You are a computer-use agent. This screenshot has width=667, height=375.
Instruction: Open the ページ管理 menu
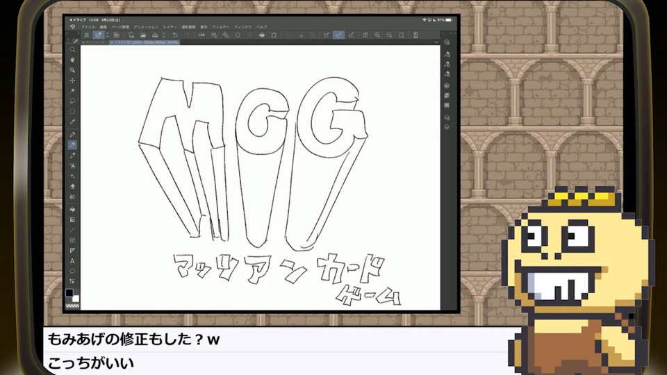click(x=120, y=27)
